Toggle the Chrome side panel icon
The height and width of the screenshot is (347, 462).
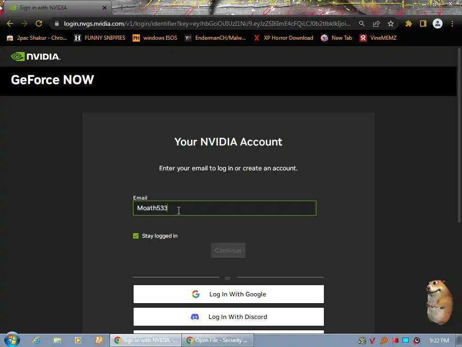[x=423, y=23]
